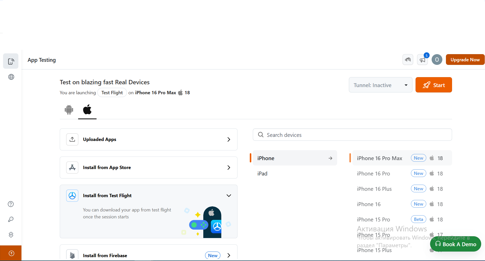The image size is (485, 261).
Task: Click the tunnel status icon in header
Action: coord(408,60)
